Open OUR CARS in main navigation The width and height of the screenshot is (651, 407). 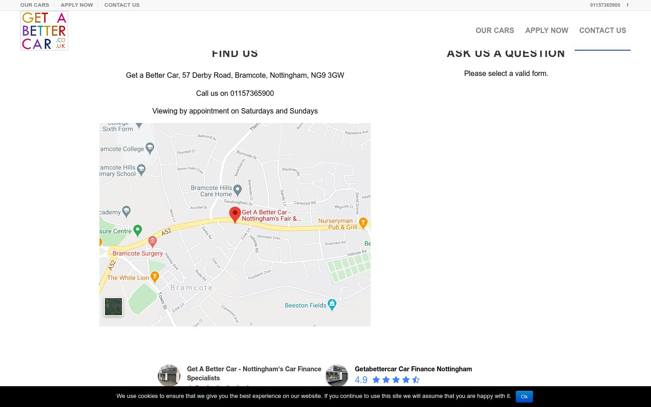pos(495,30)
